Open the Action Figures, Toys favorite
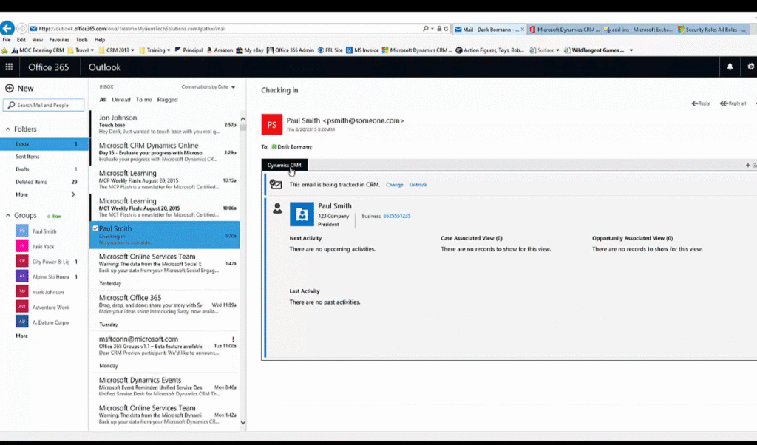 489,50
